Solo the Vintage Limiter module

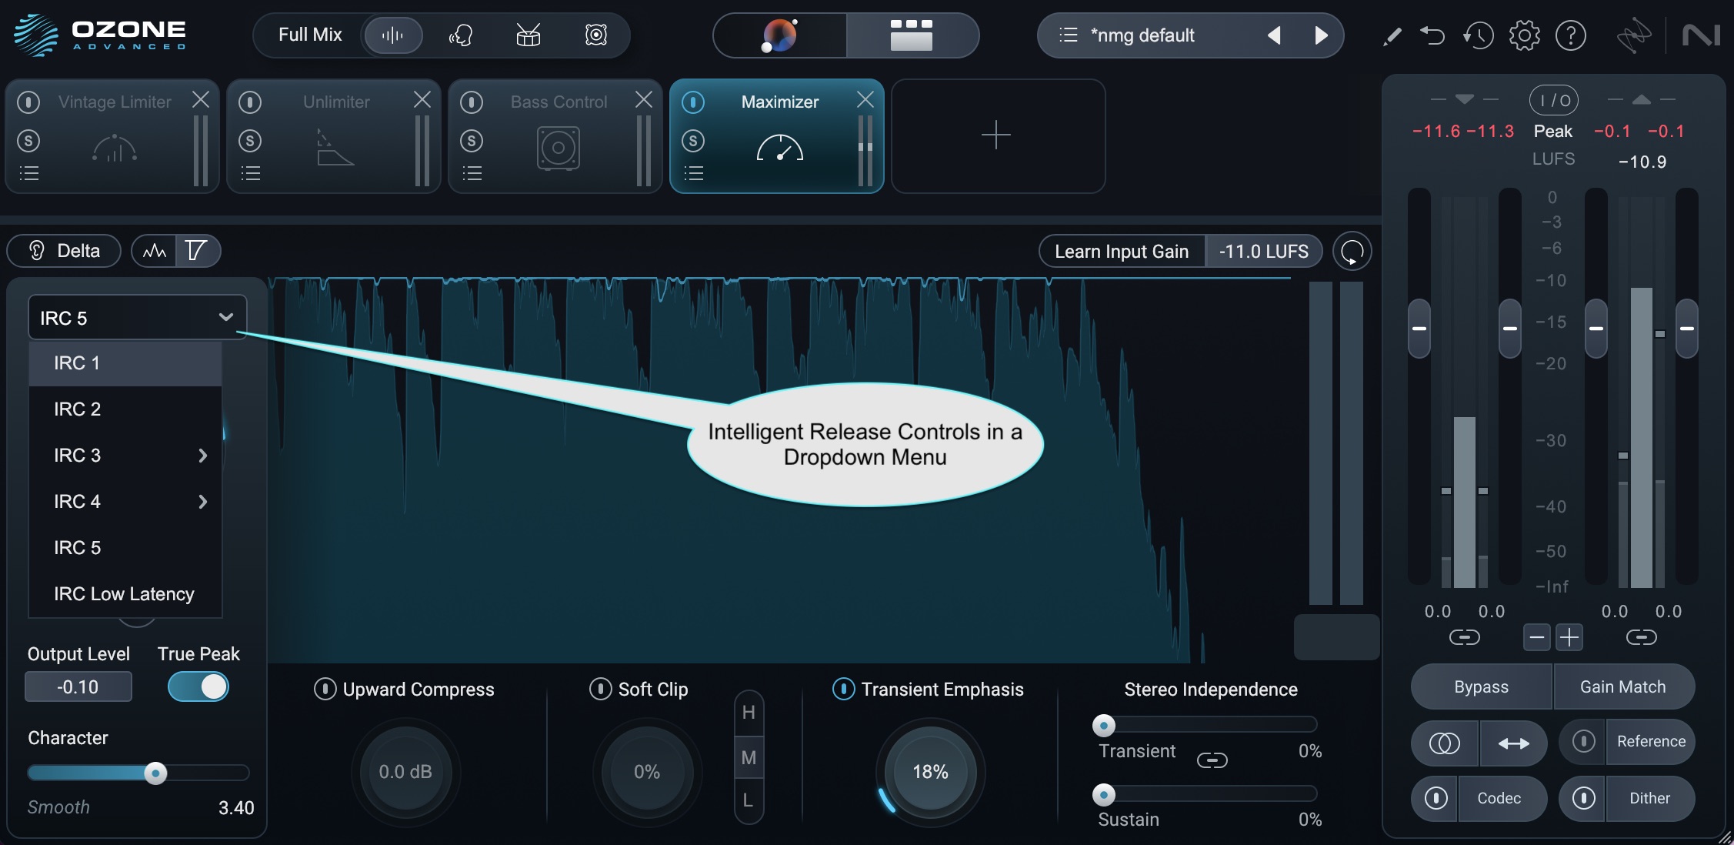point(28,141)
